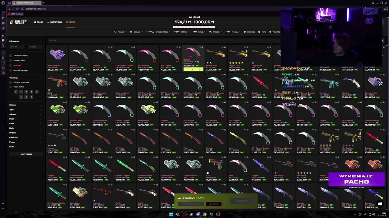Open the X icon in Opera sidebar
Viewport: 389px width, 218px height.
tap(3, 45)
